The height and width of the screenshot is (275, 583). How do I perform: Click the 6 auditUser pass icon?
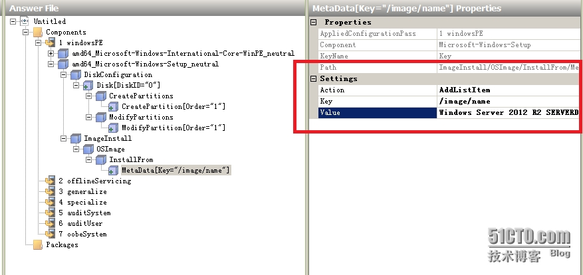51,223
